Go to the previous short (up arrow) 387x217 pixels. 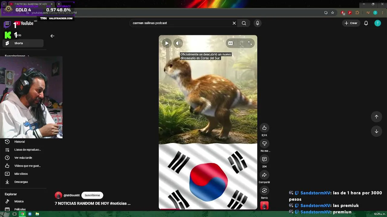coord(376,117)
